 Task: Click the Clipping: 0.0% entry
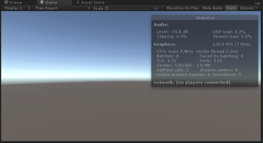[x=171, y=37]
